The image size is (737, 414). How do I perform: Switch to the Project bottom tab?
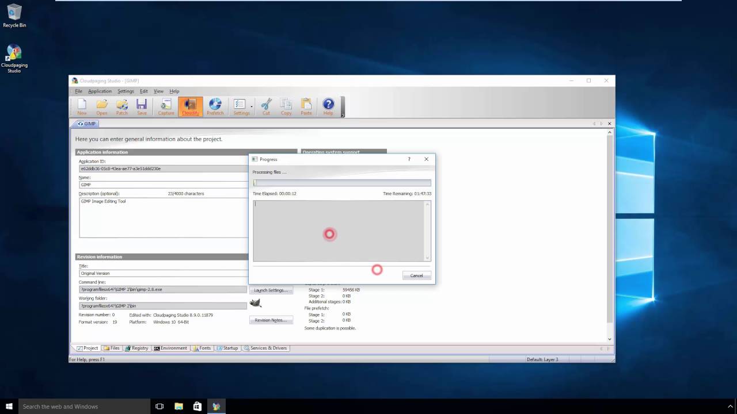tap(87, 348)
